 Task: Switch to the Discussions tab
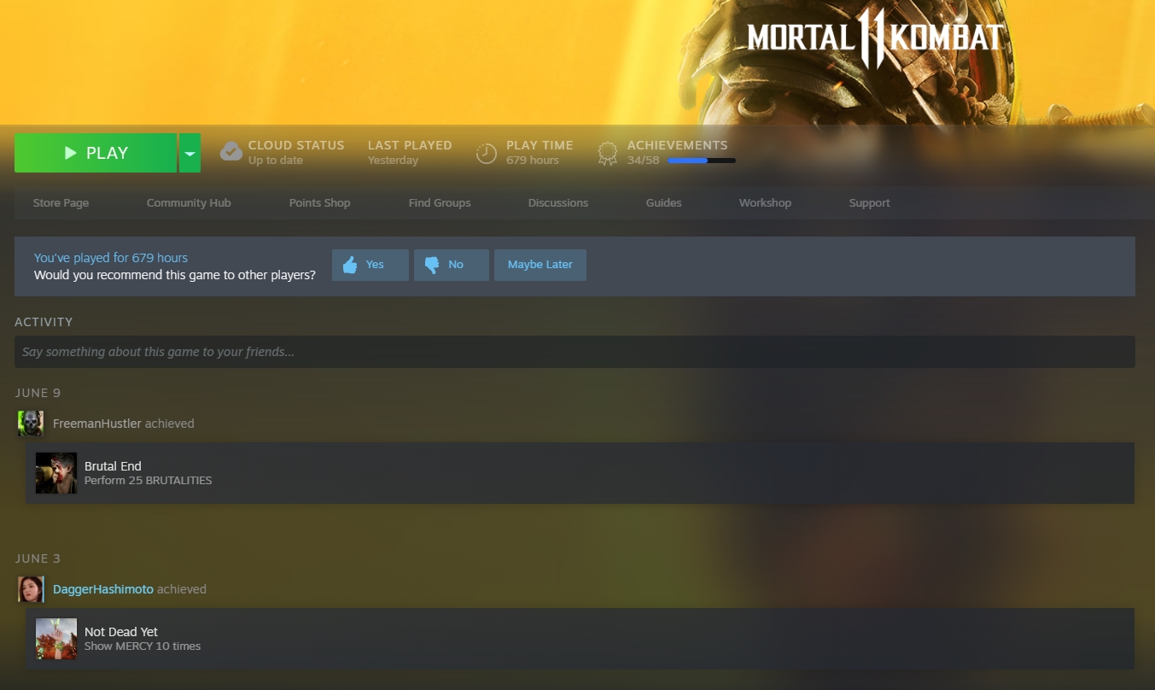point(558,203)
